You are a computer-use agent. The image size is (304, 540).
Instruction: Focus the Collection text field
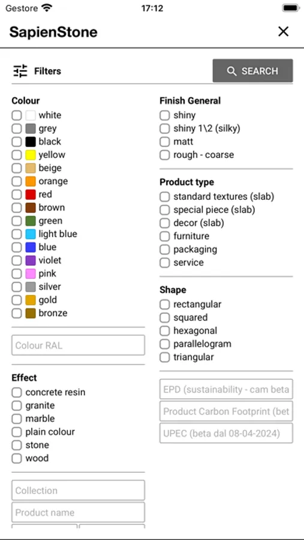78,490
